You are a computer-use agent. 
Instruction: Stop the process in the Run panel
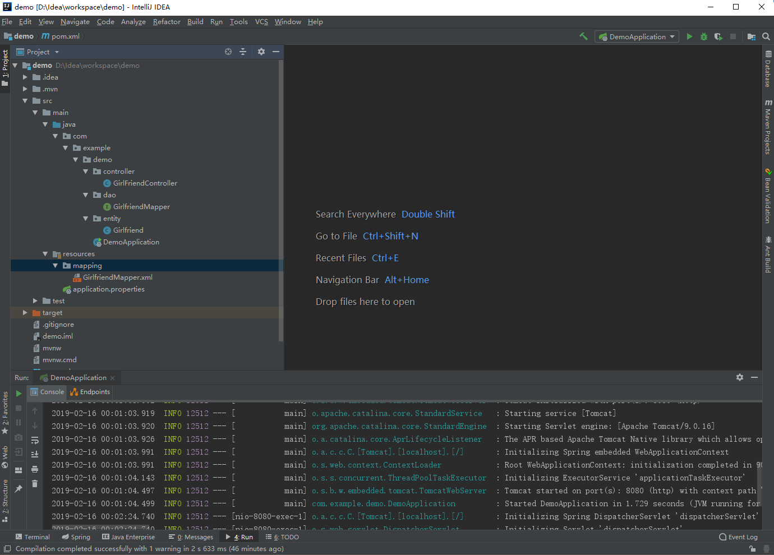click(x=19, y=408)
